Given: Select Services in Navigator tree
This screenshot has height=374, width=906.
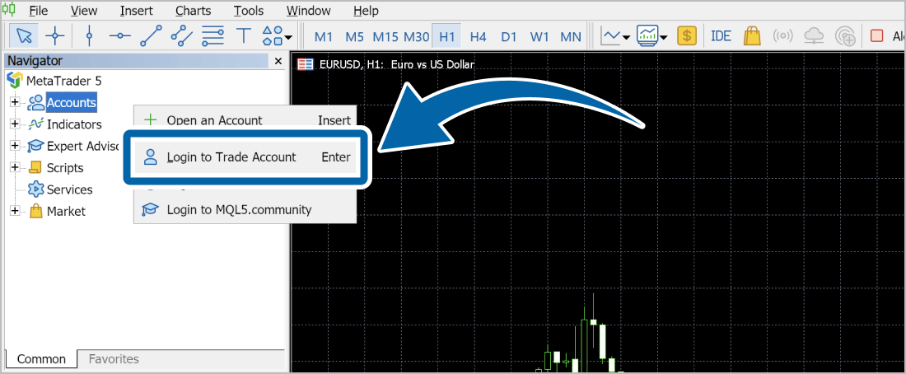Looking at the screenshot, I should pyautogui.click(x=69, y=189).
